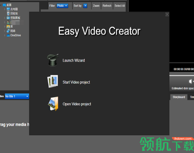Expand the 控制面板 tree node

[5, 18]
